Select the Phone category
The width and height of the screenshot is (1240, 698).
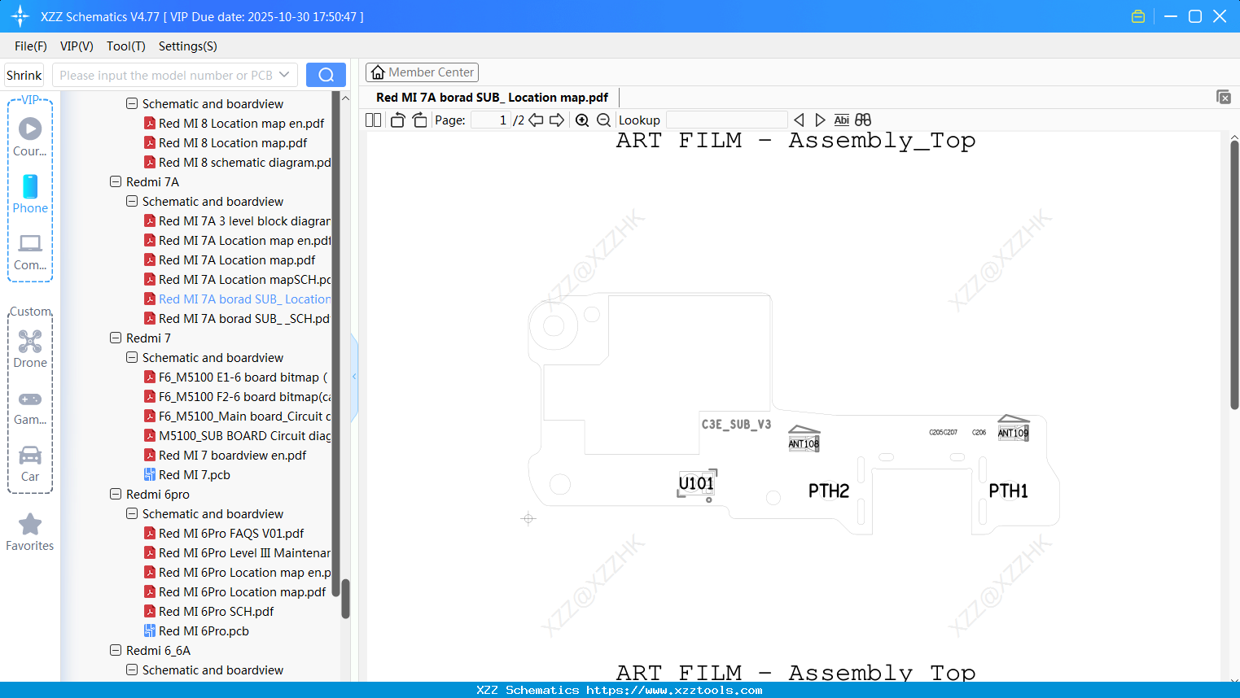pos(30,194)
